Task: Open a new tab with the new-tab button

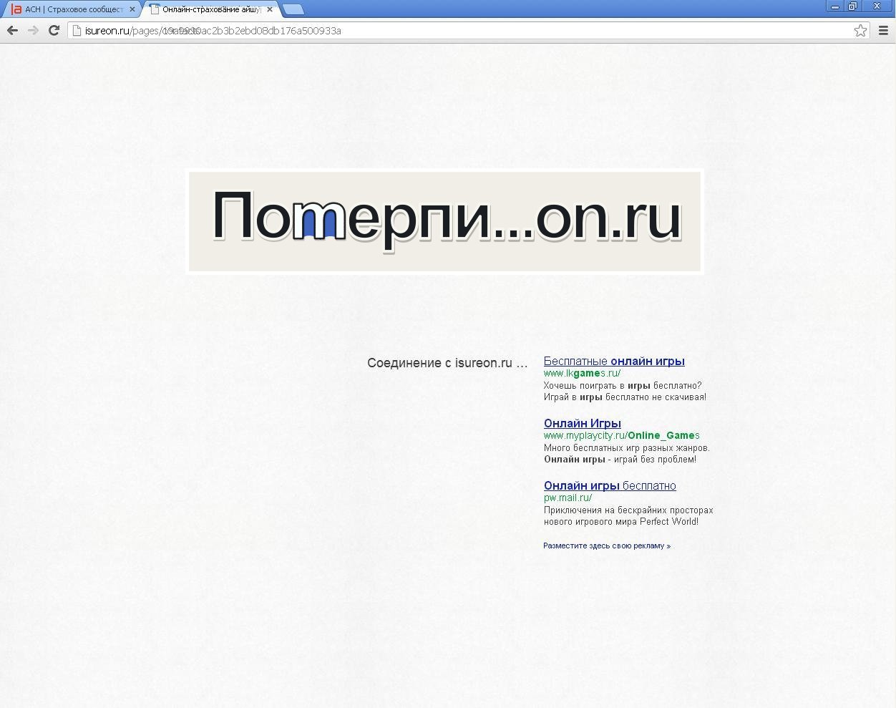Action: pos(293,9)
